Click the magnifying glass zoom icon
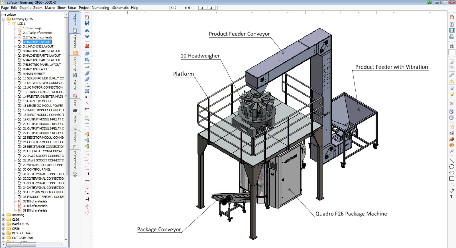The image size is (456, 248). (x=87, y=118)
